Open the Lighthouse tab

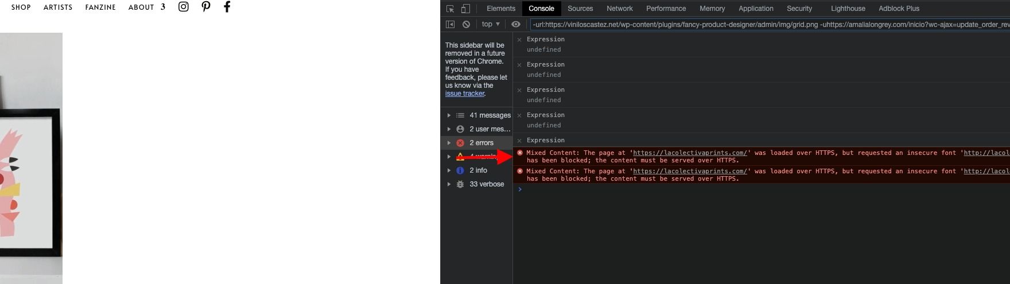(x=848, y=9)
